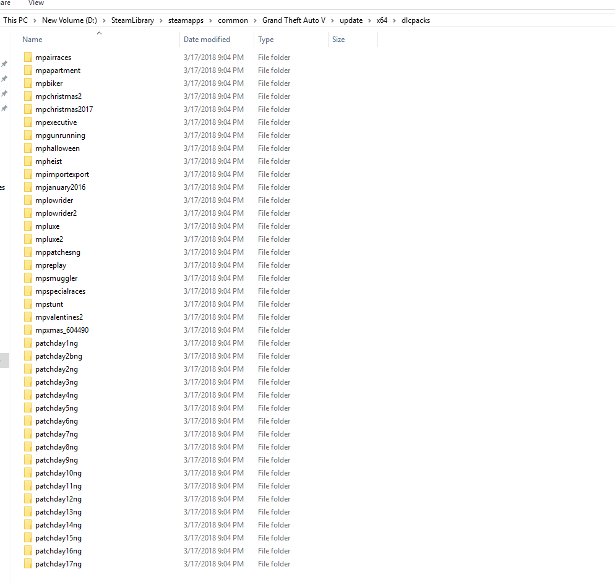Select the patchday1ng folder icon
The height and width of the screenshot is (585, 615).
pyautogui.click(x=28, y=343)
